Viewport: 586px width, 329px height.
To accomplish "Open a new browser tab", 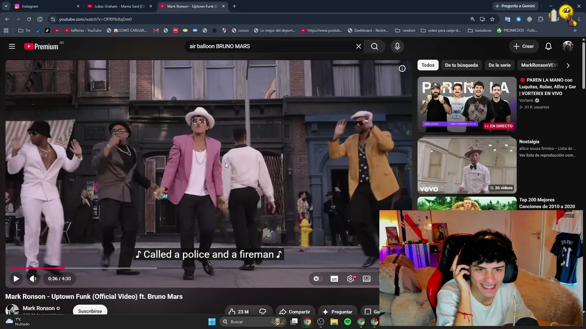I will pyautogui.click(x=234, y=6).
